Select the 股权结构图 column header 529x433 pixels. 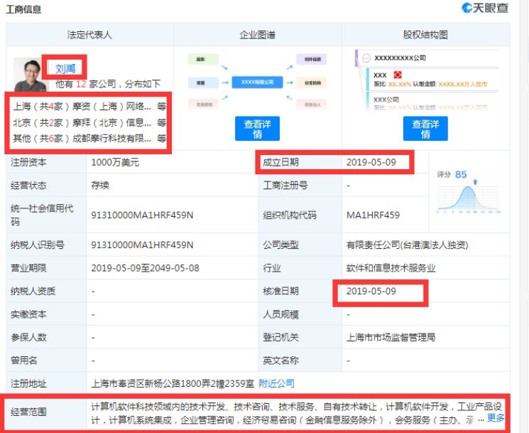point(425,34)
